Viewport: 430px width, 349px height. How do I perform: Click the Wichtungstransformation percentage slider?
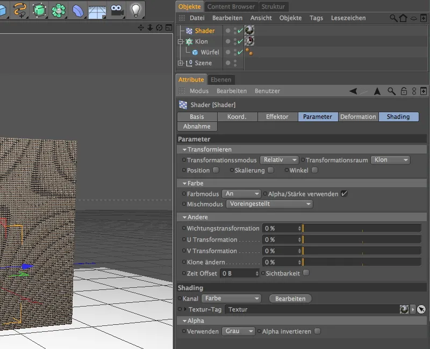(x=360, y=228)
